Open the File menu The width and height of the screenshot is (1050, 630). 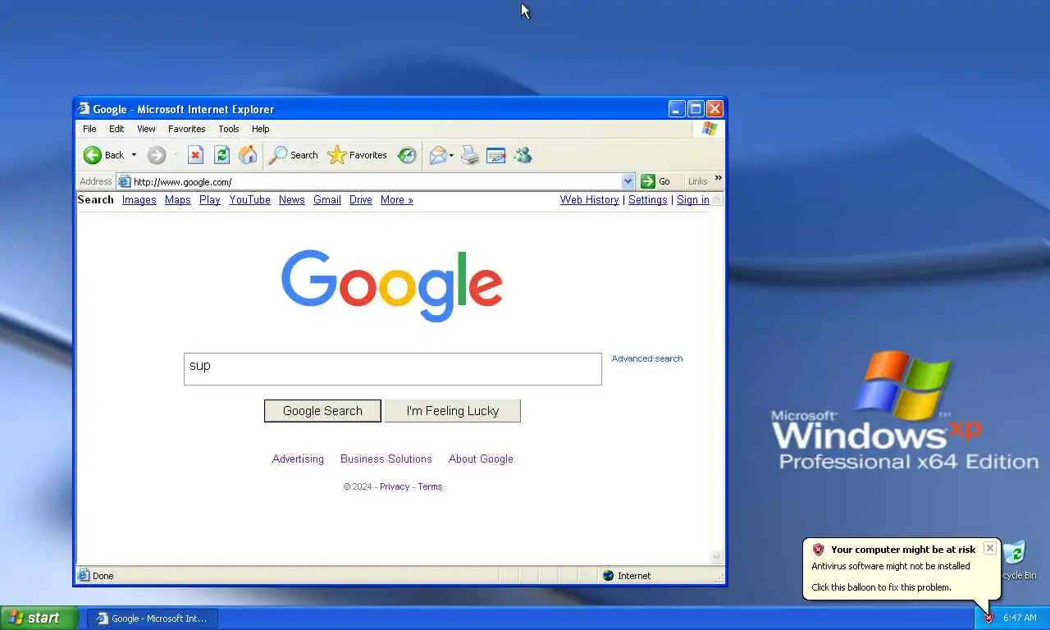point(89,129)
